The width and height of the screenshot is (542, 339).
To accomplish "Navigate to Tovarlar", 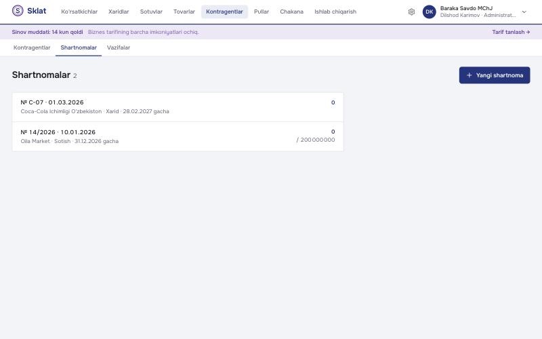I will pos(184,12).
